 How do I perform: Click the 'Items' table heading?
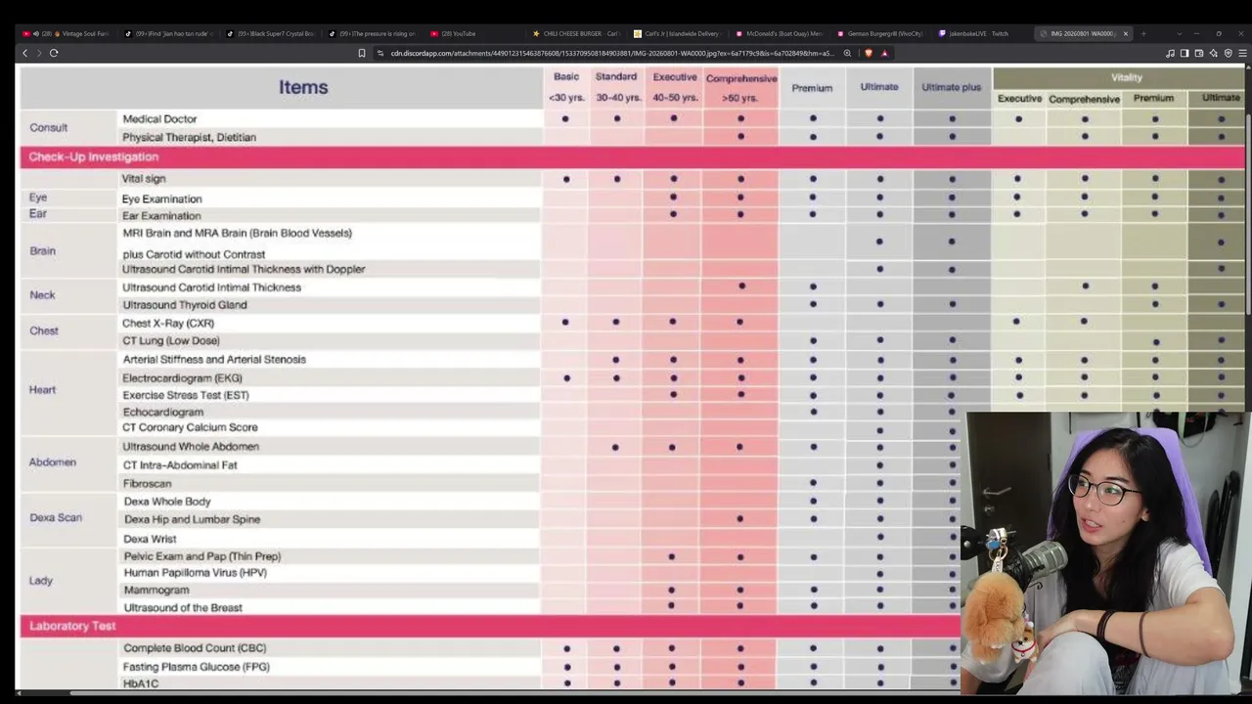coord(303,87)
